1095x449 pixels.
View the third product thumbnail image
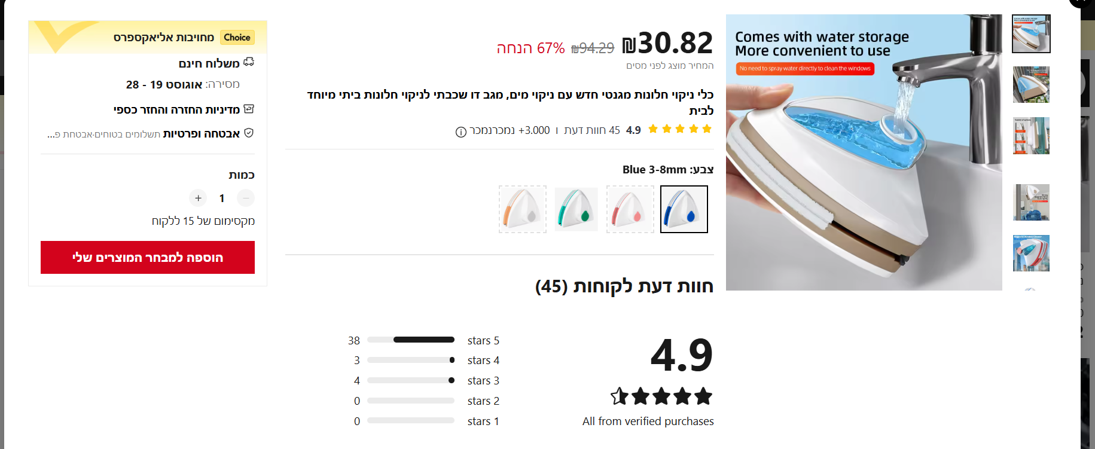[1030, 136]
